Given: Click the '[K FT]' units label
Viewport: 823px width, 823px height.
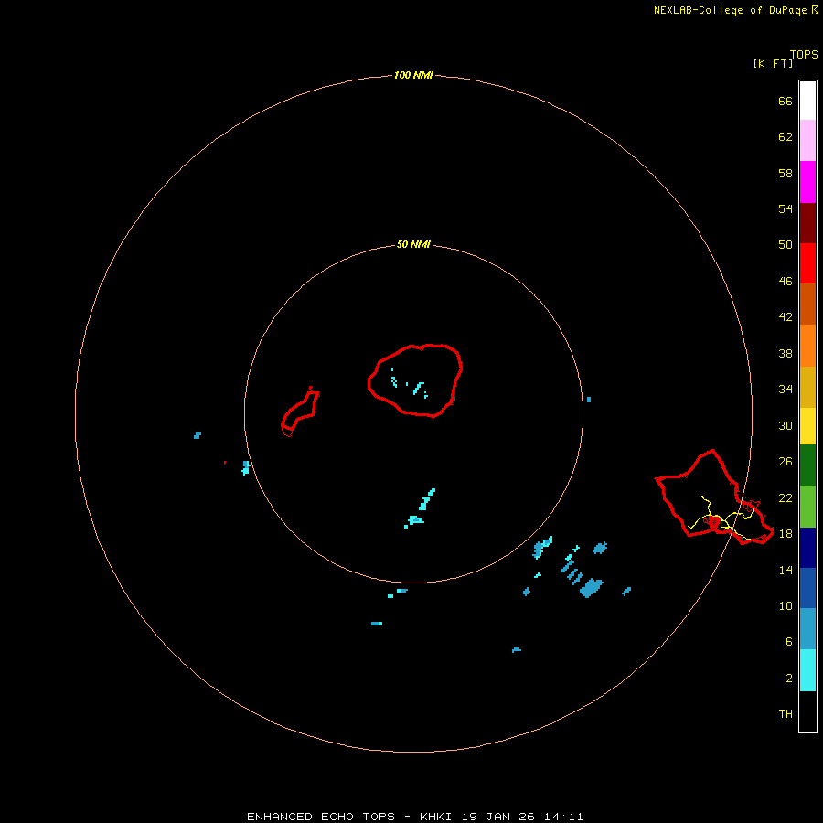Looking at the screenshot, I should click(773, 63).
